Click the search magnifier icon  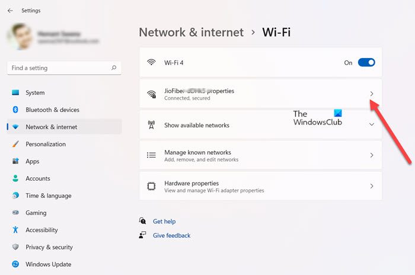tap(114, 68)
